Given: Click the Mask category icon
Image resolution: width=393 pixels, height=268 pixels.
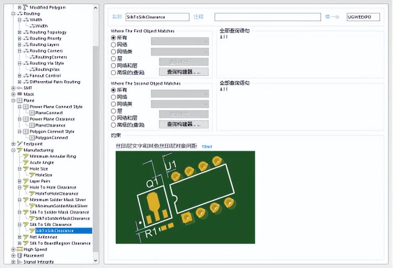Looking at the screenshot, I should click(x=19, y=94).
